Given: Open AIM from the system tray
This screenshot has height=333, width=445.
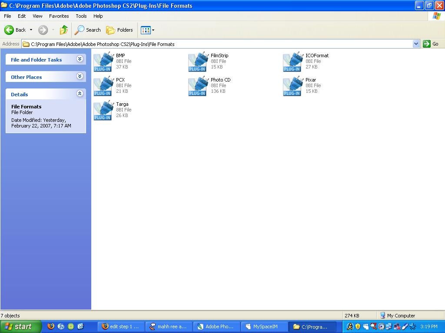Looking at the screenshot, I should 350,326.
